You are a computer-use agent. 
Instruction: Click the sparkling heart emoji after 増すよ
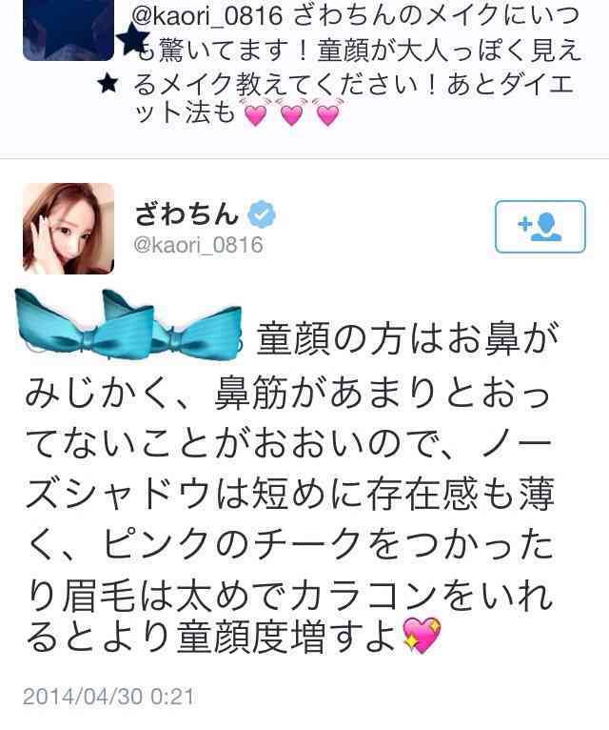422,635
